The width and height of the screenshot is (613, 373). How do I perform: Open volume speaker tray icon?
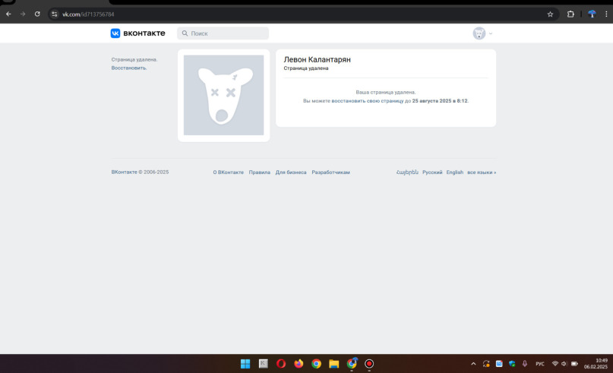click(564, 364)
